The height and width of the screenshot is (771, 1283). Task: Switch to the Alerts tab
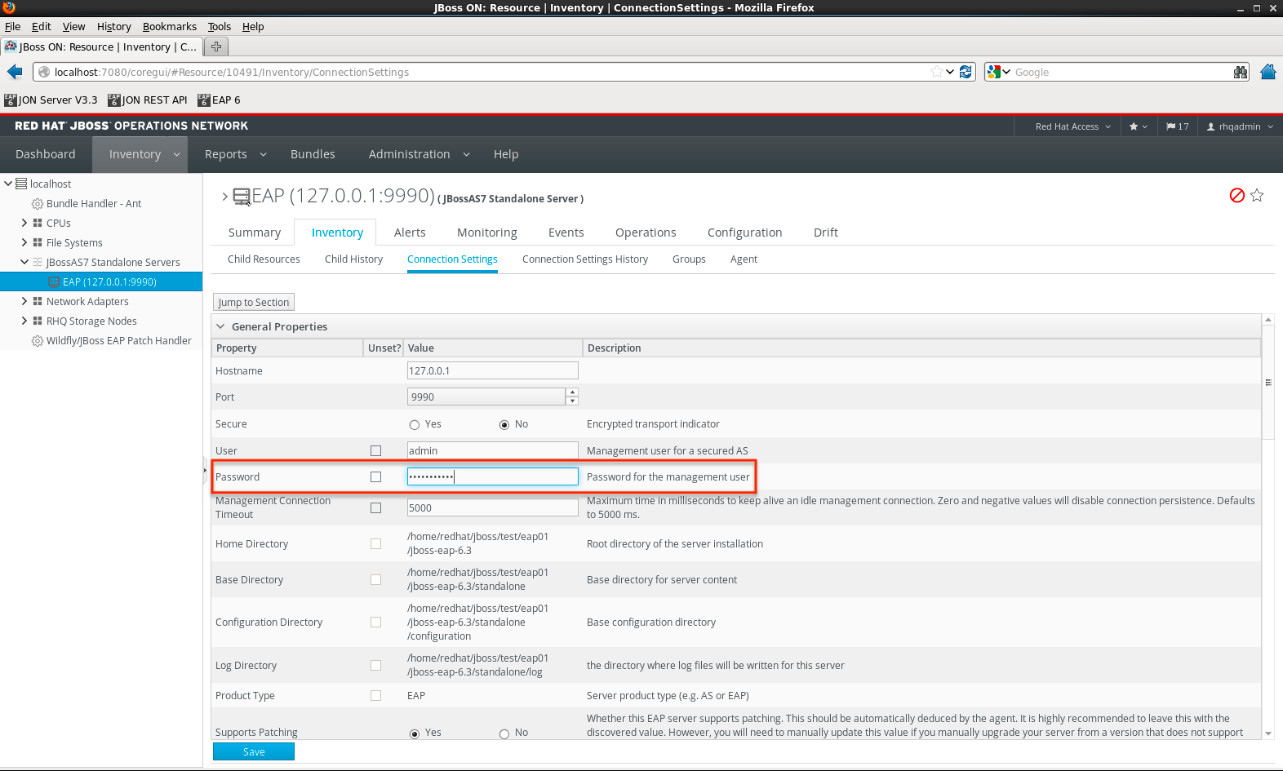[x=410, y=233]
